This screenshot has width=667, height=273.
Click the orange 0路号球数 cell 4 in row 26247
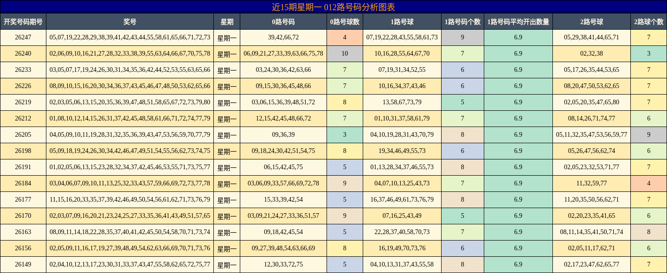345,38
